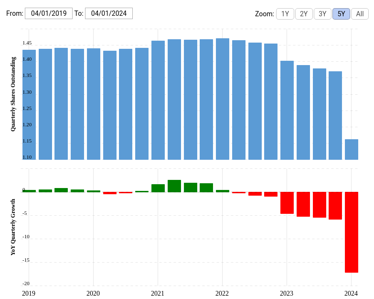This screenshot has width=374, height=299.
Task: Click the active 5Y zoom button
Action: (342, 14)
